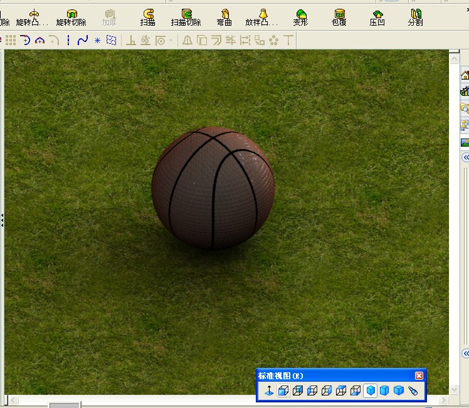
Task: Click the vertical scrollbar up arrow
Action: [x=455, y=58]
